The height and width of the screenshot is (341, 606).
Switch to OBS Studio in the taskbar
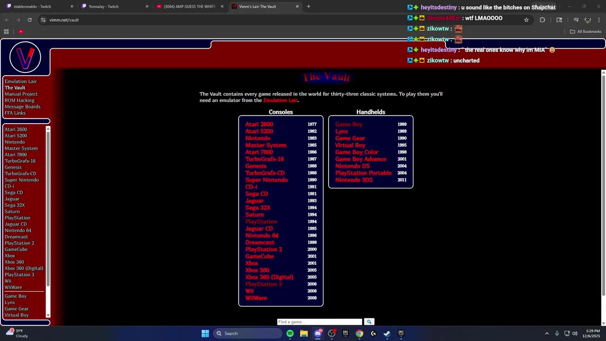pos(331,333)
